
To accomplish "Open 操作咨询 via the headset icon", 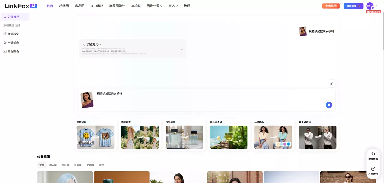I will [x=373, y=154].
